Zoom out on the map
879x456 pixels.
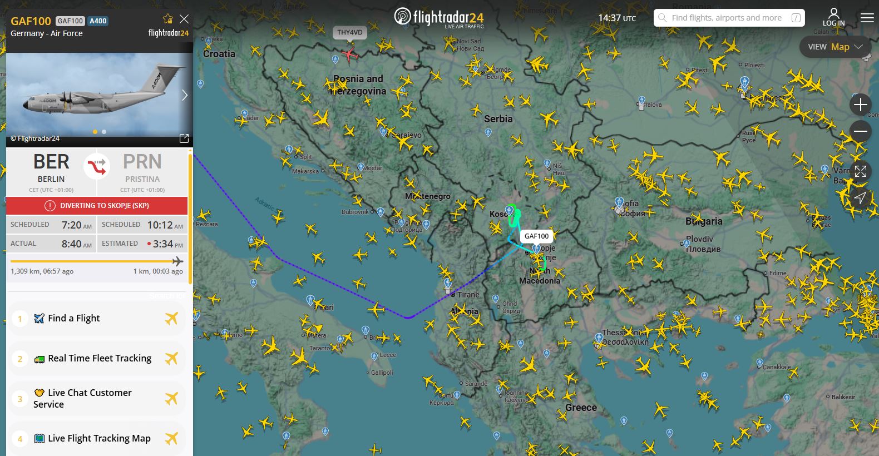click(861, 131)
